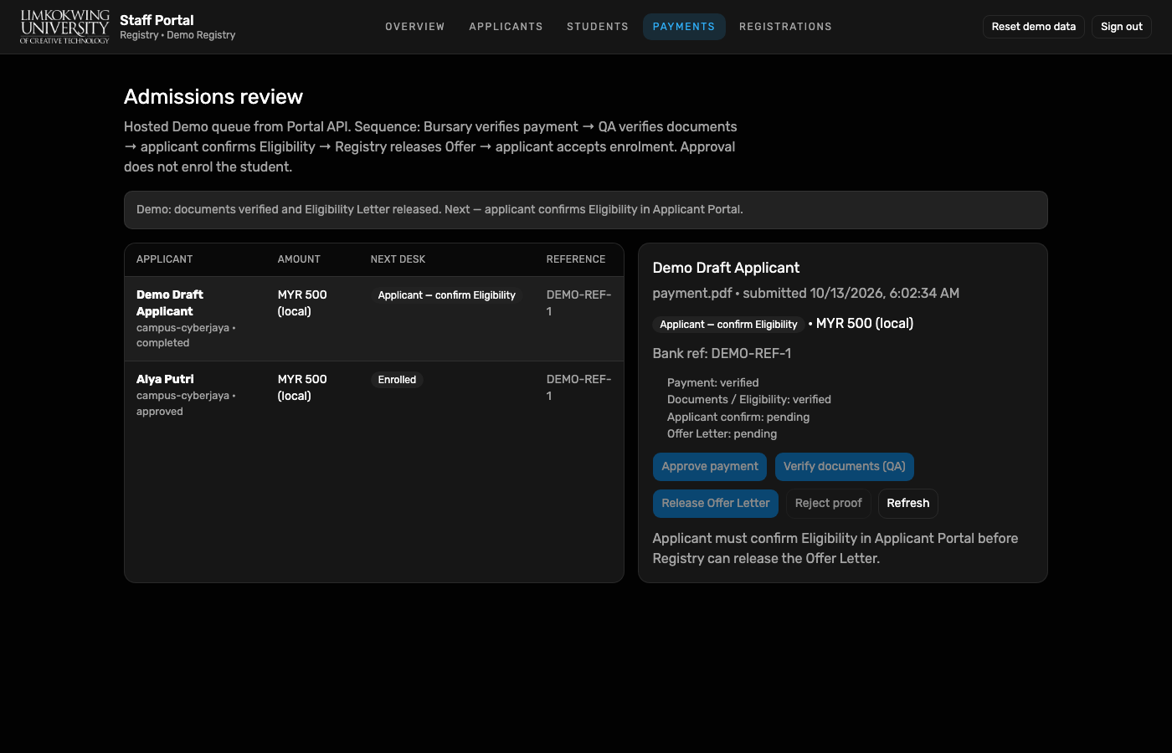Switch to the Applicants tab

pyautogui.click(x=506, y=27)
